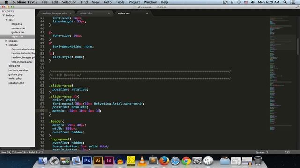Click the vertical editor scrollbar
The image size is (300, 168).
[298, 46]
